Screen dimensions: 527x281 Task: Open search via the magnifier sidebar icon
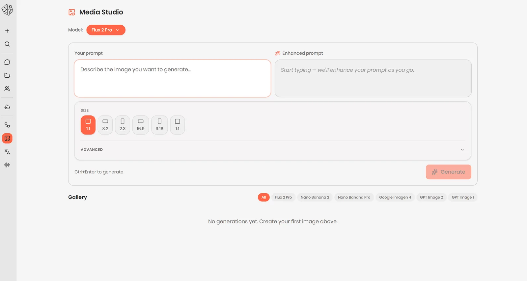(x=7, y=44)
